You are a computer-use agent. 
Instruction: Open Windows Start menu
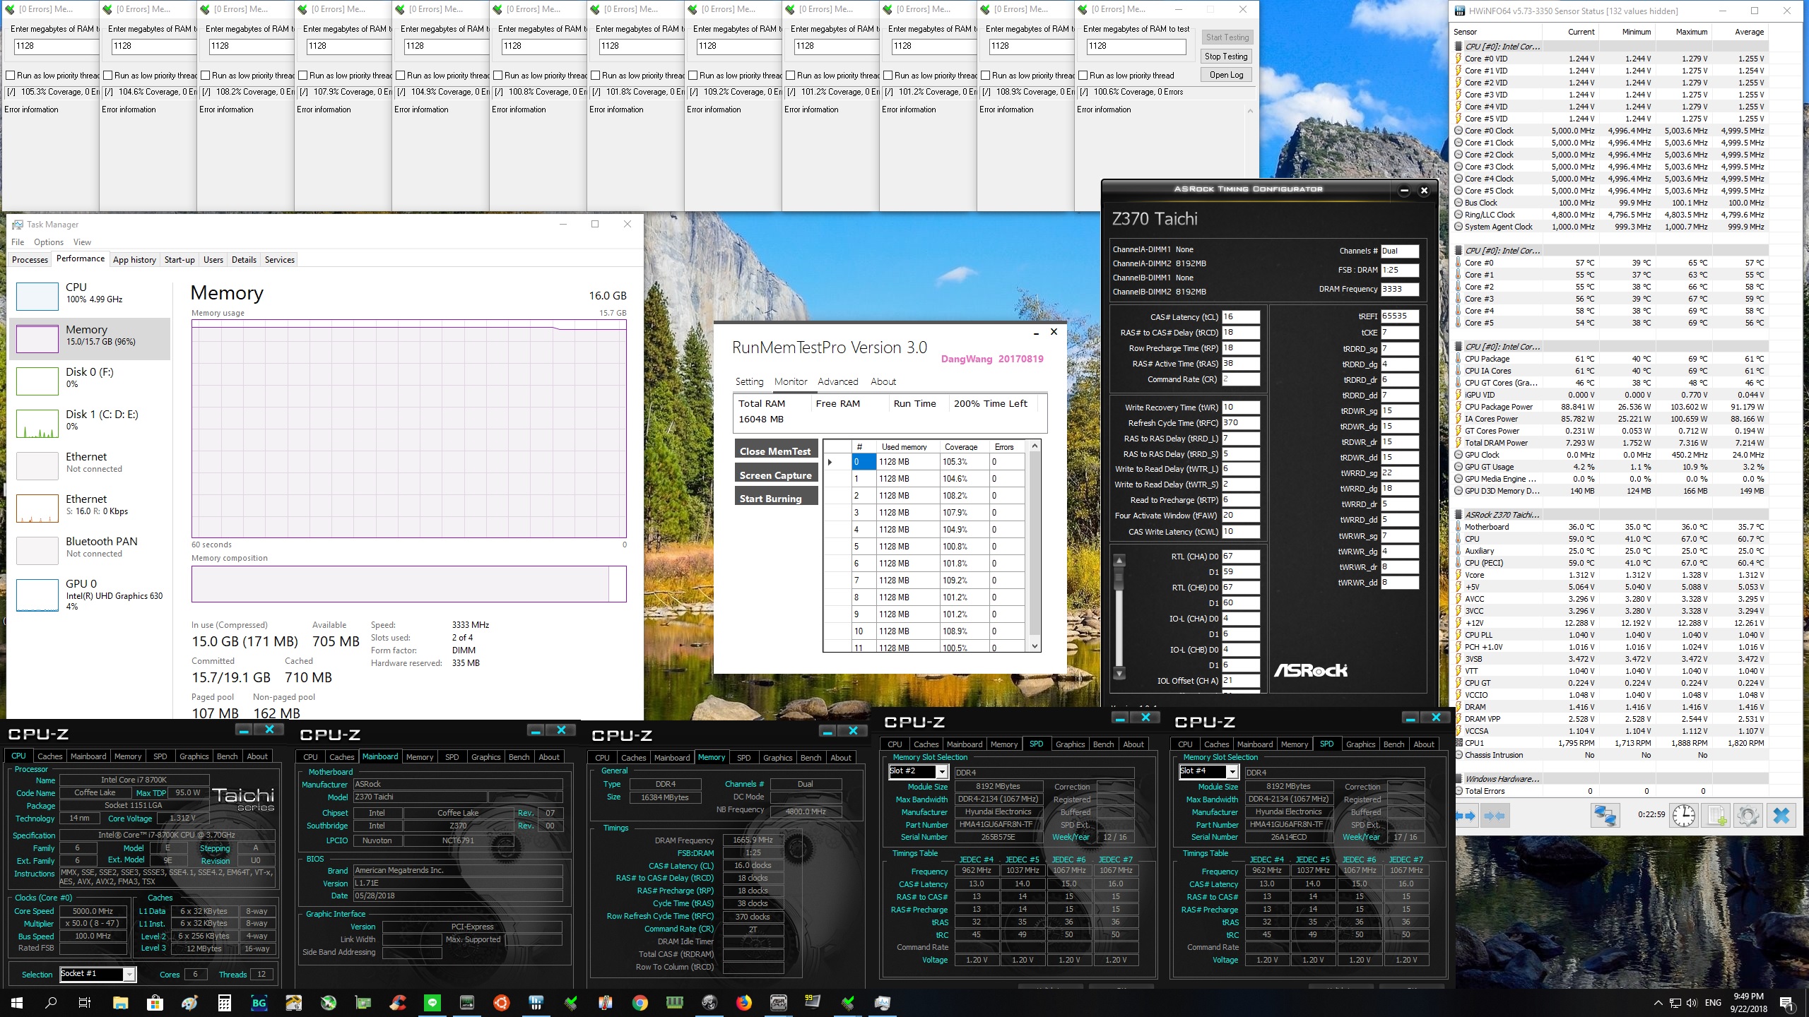pyautogui.click(x=17, y=1002)
